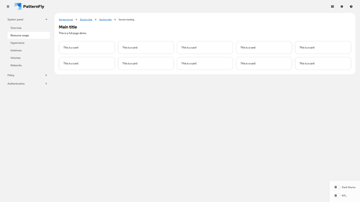Viewport: 360px width, 202px height.
Task: Toggle the hamburger navigation menu icon
Action: pos(8,7)
